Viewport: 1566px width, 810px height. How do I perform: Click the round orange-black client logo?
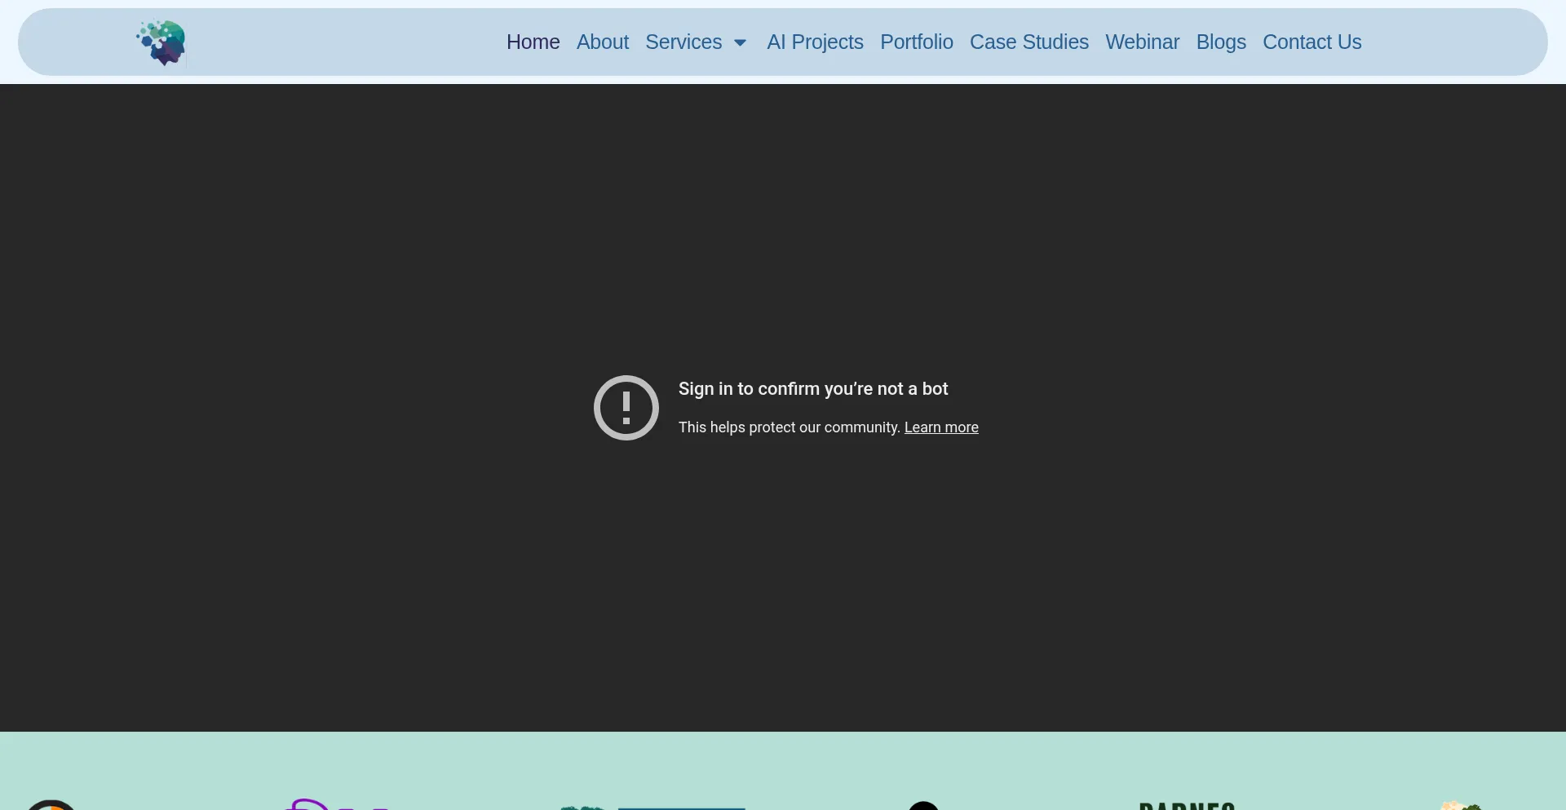click(x=51, y=804)
